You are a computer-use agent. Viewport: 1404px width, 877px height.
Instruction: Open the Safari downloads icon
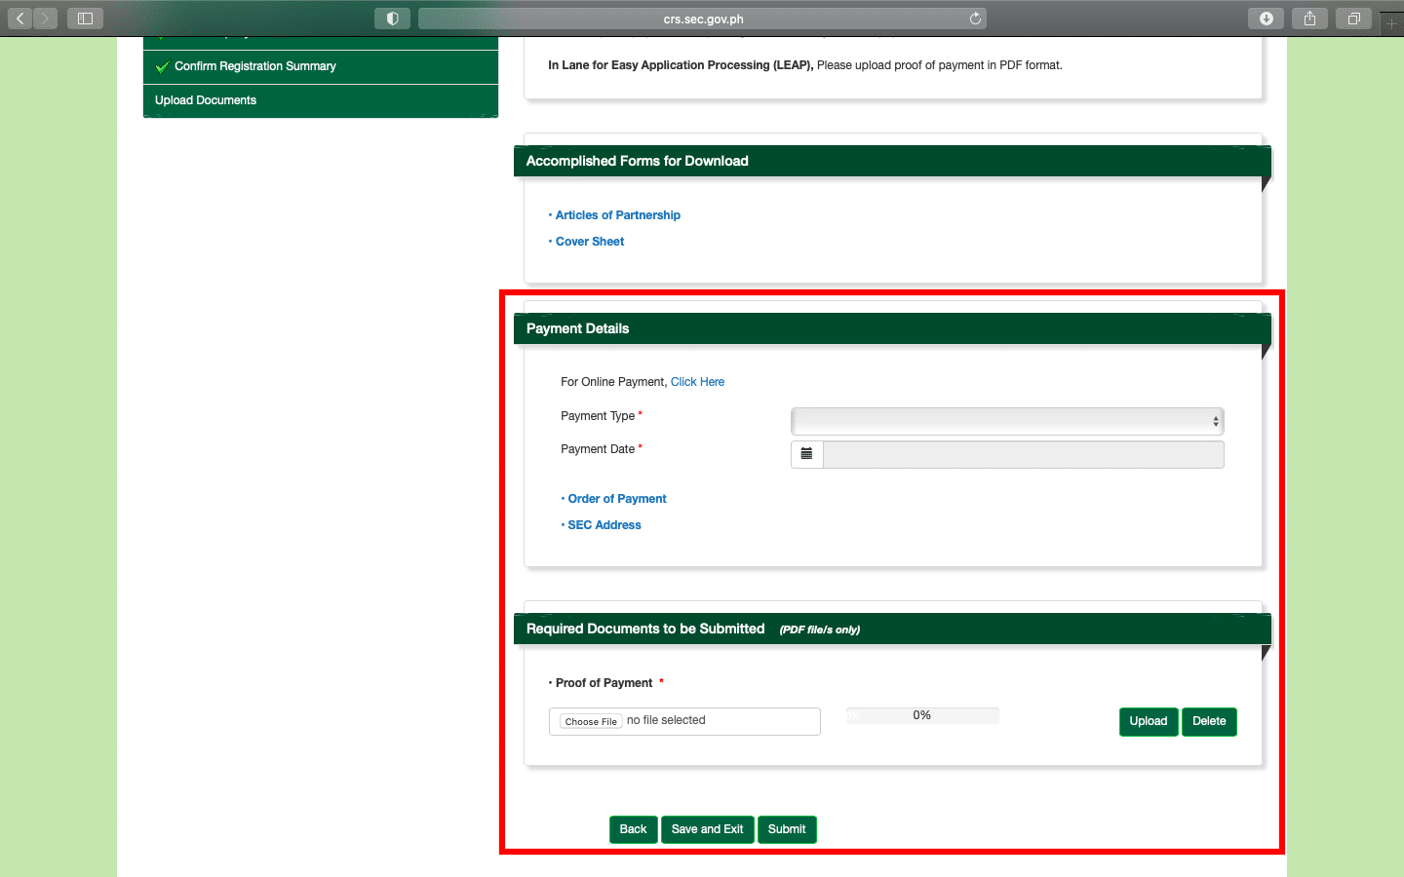(x=1266, y=19)
